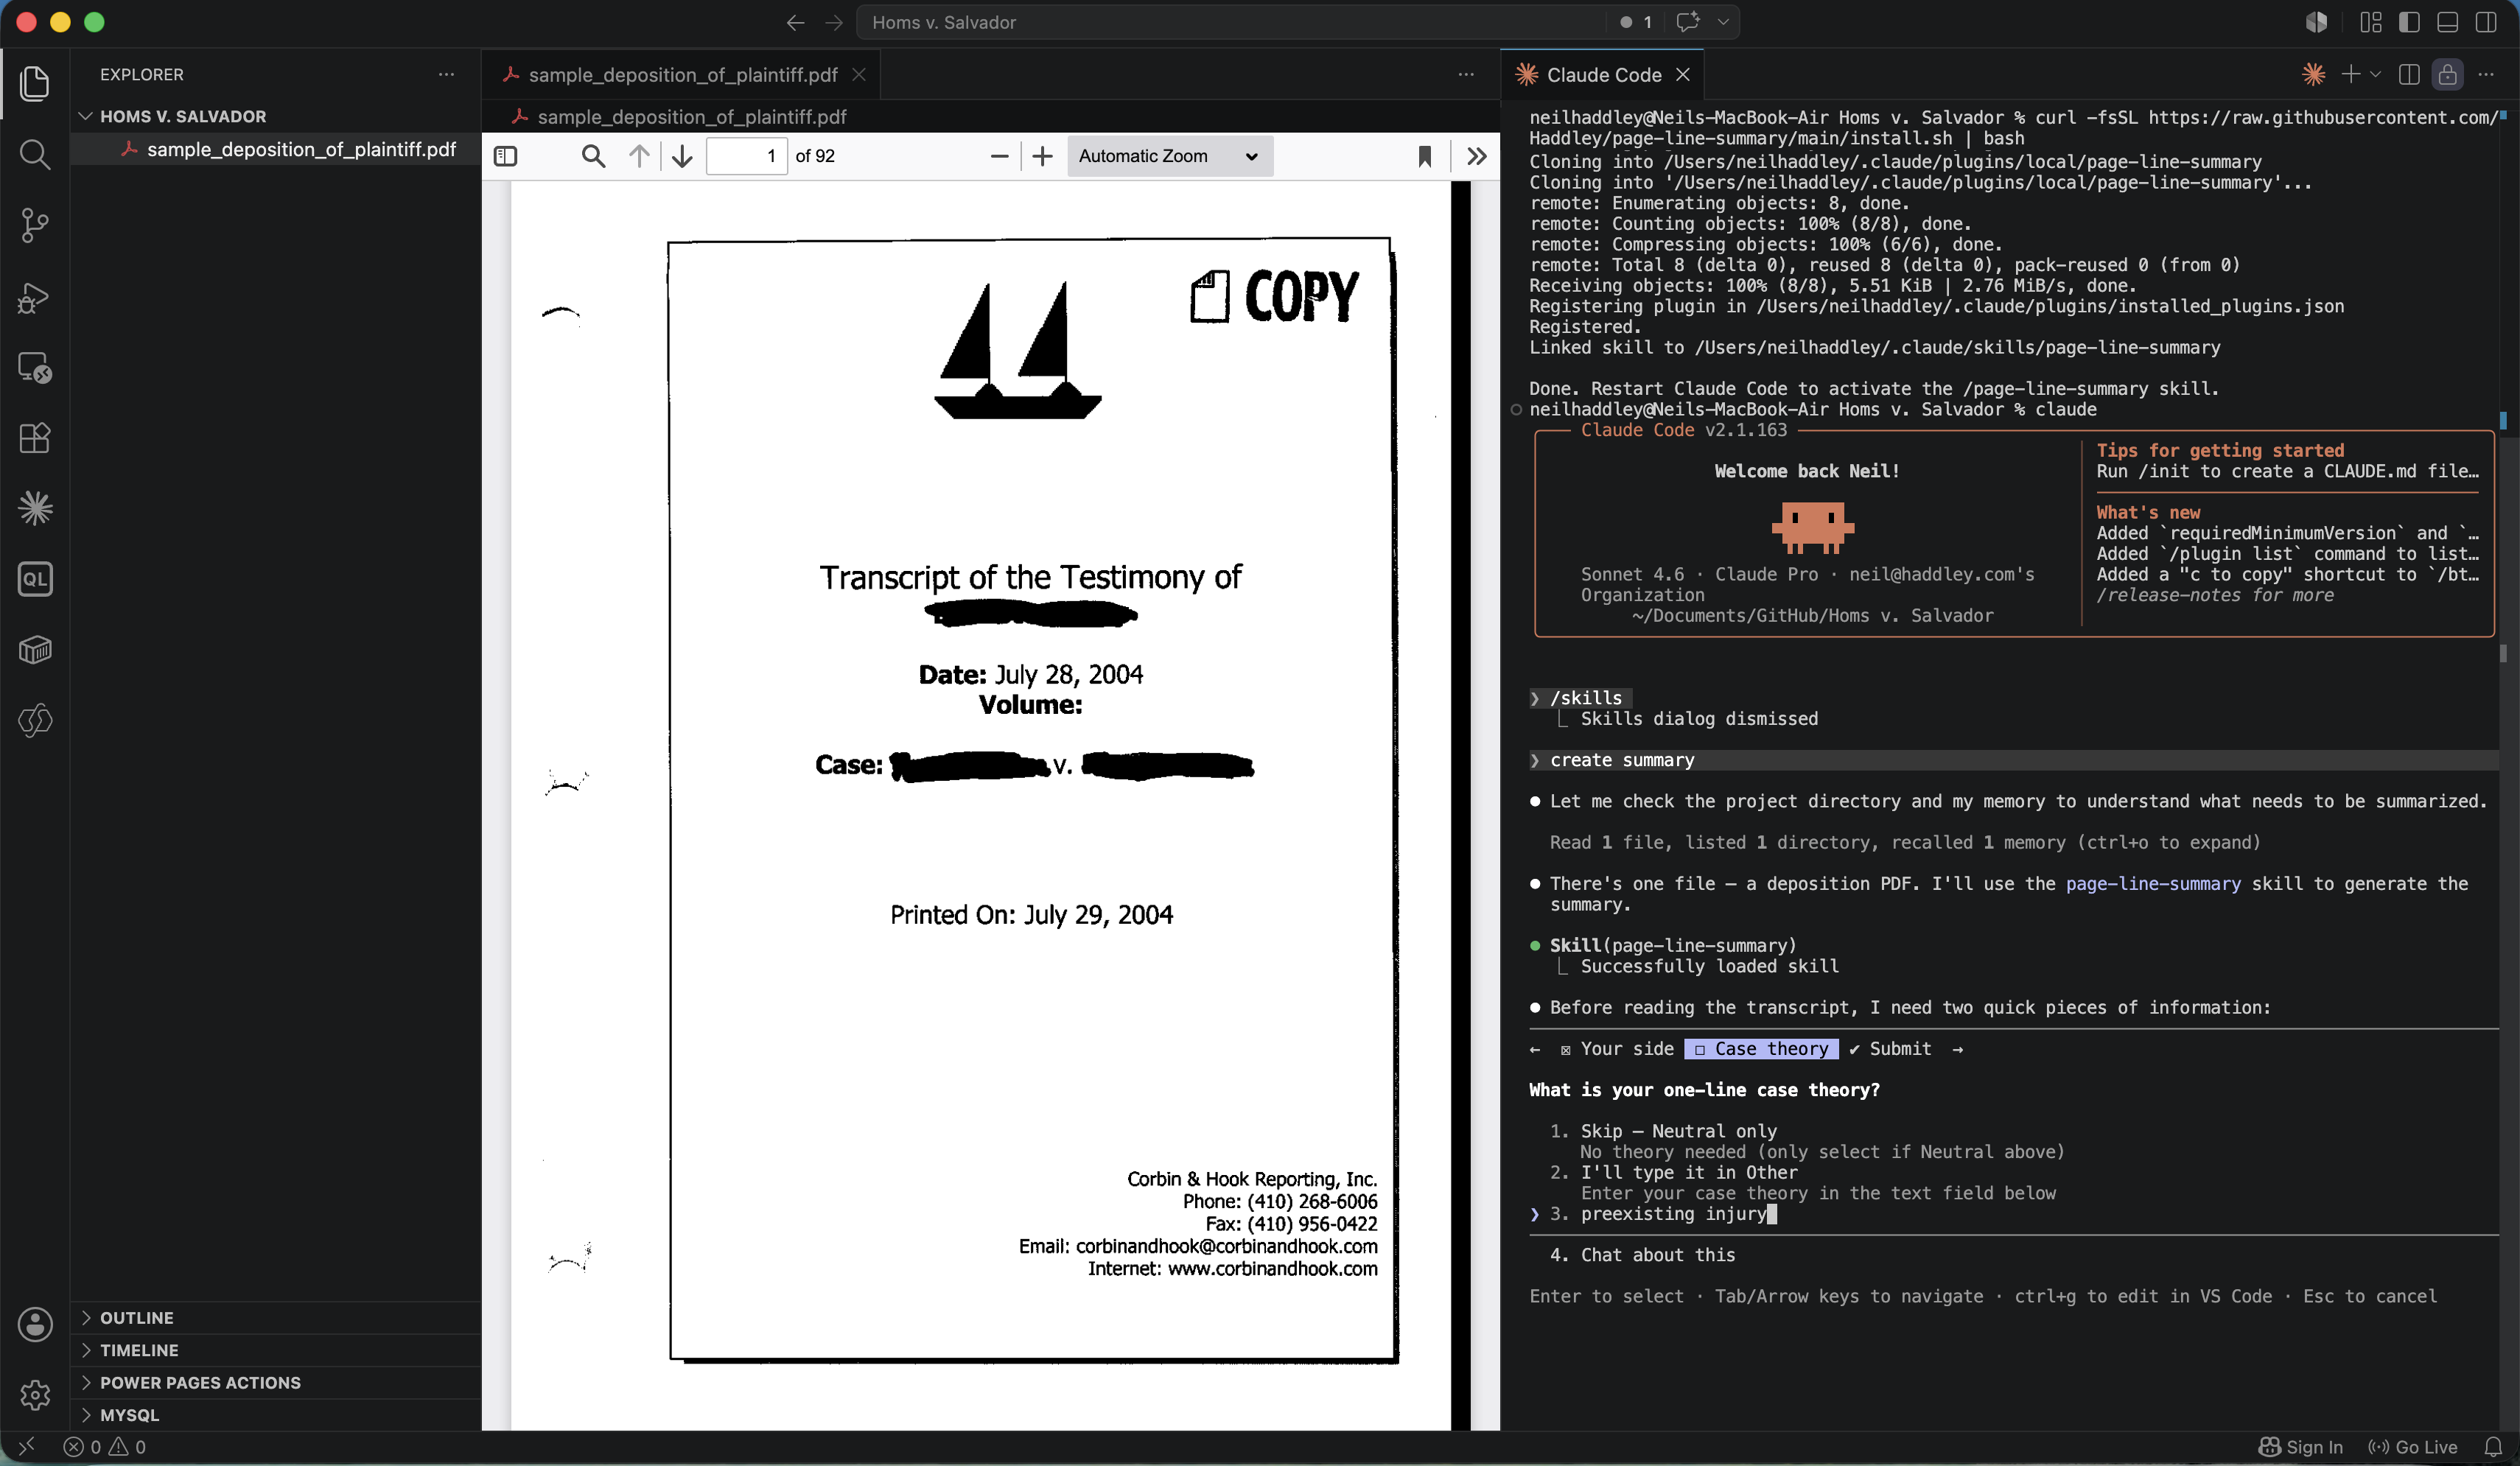Click the PDF bookmark icon

click(1425, 156)
